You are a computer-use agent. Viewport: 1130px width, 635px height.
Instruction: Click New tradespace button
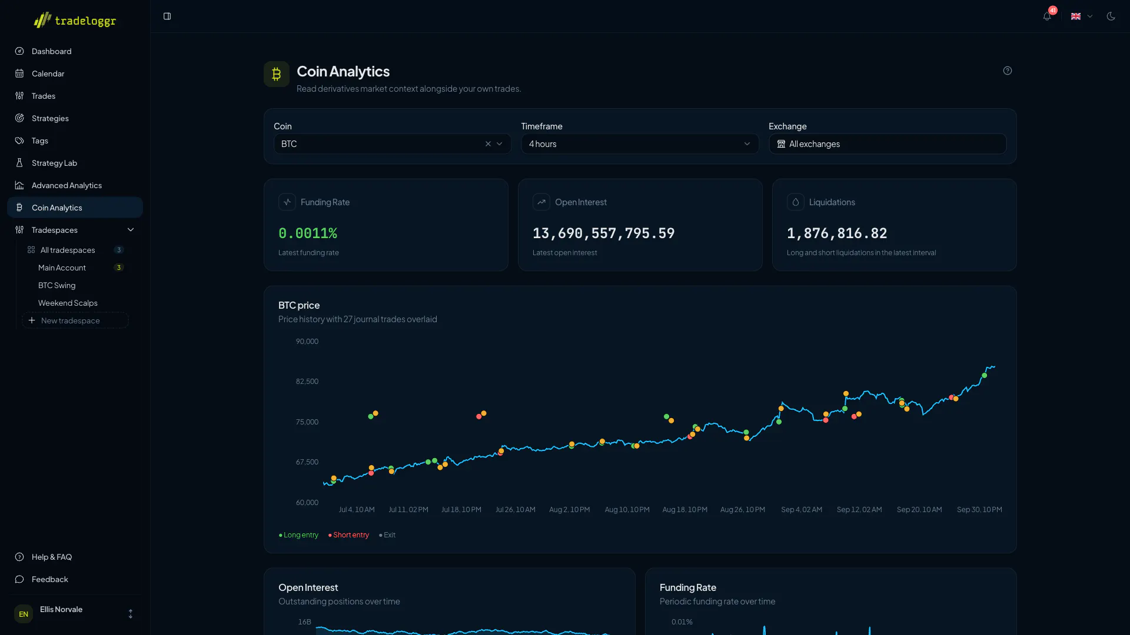[75, 320]
